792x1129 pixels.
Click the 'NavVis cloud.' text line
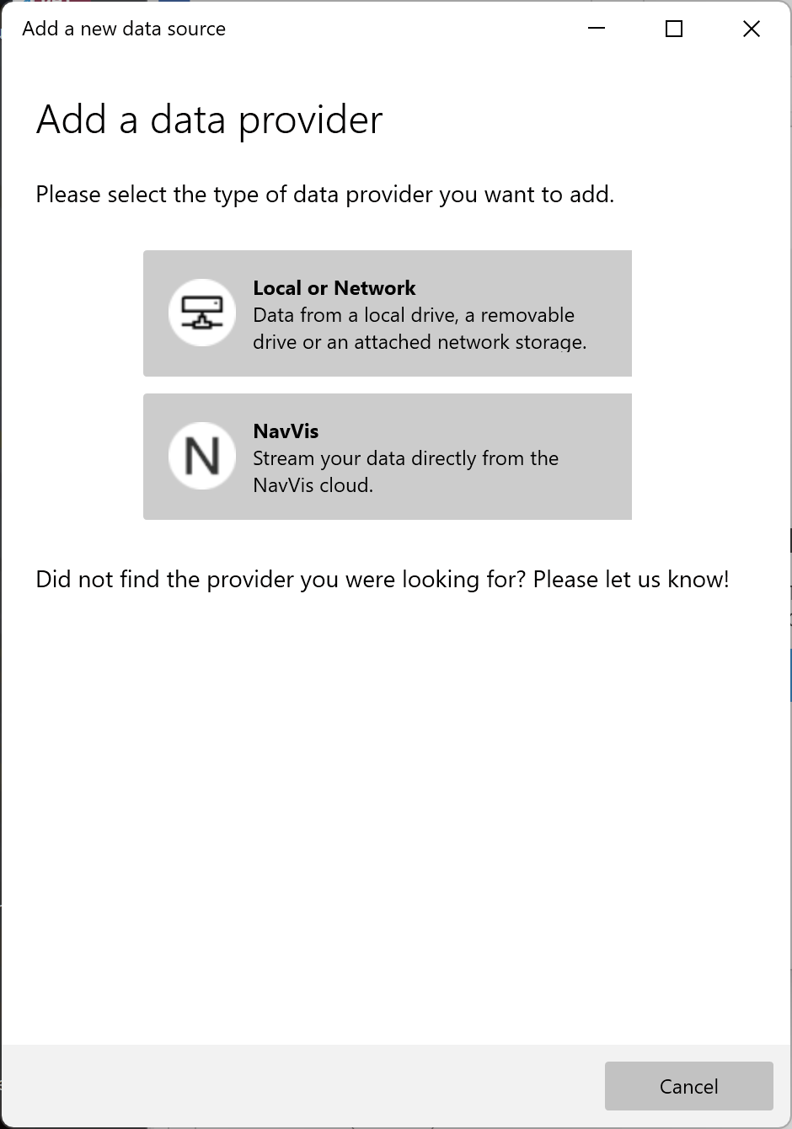tap(313, 485)
